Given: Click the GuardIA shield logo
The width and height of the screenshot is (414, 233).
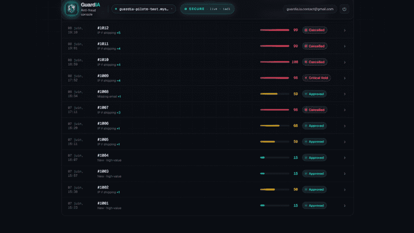Looking at the screenshot, I should [x=71, y=8].
